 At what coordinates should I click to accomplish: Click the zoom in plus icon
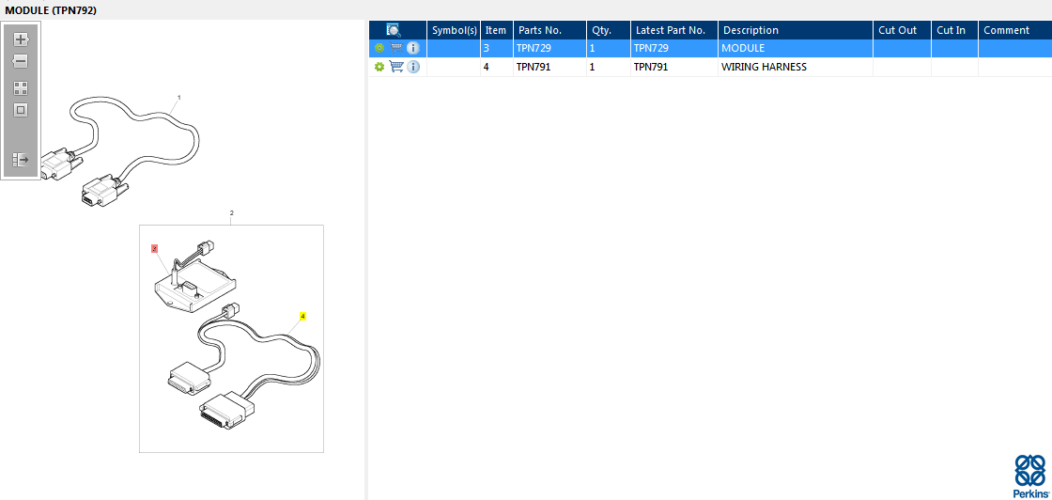pos(21,39)
